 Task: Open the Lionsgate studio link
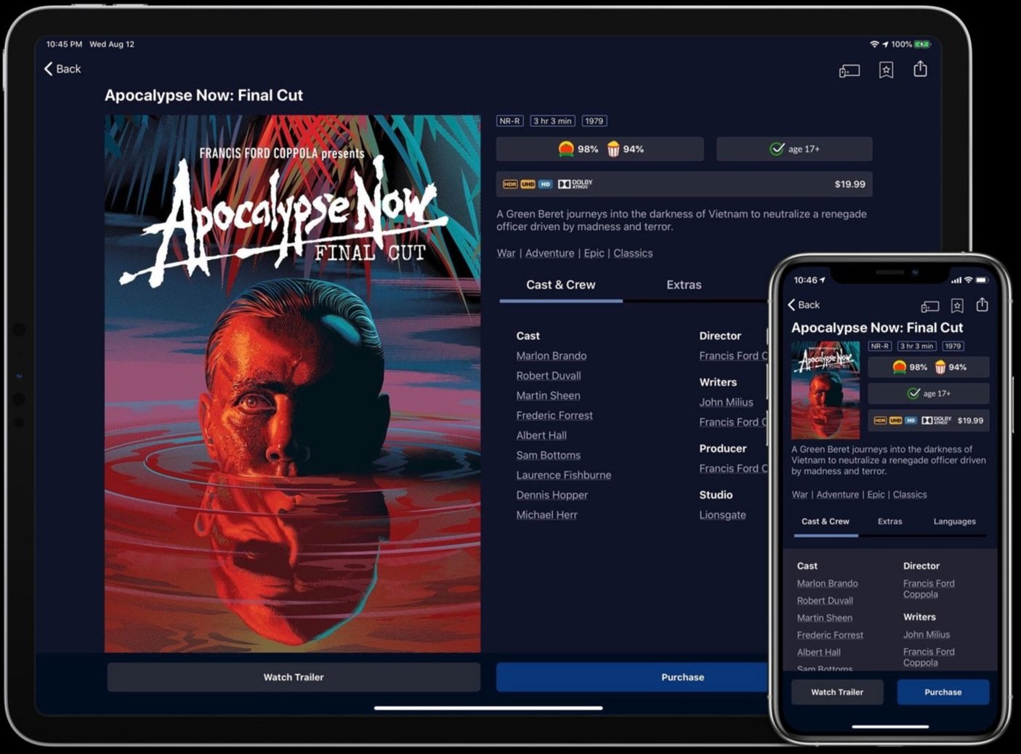(x=722, y=515)
